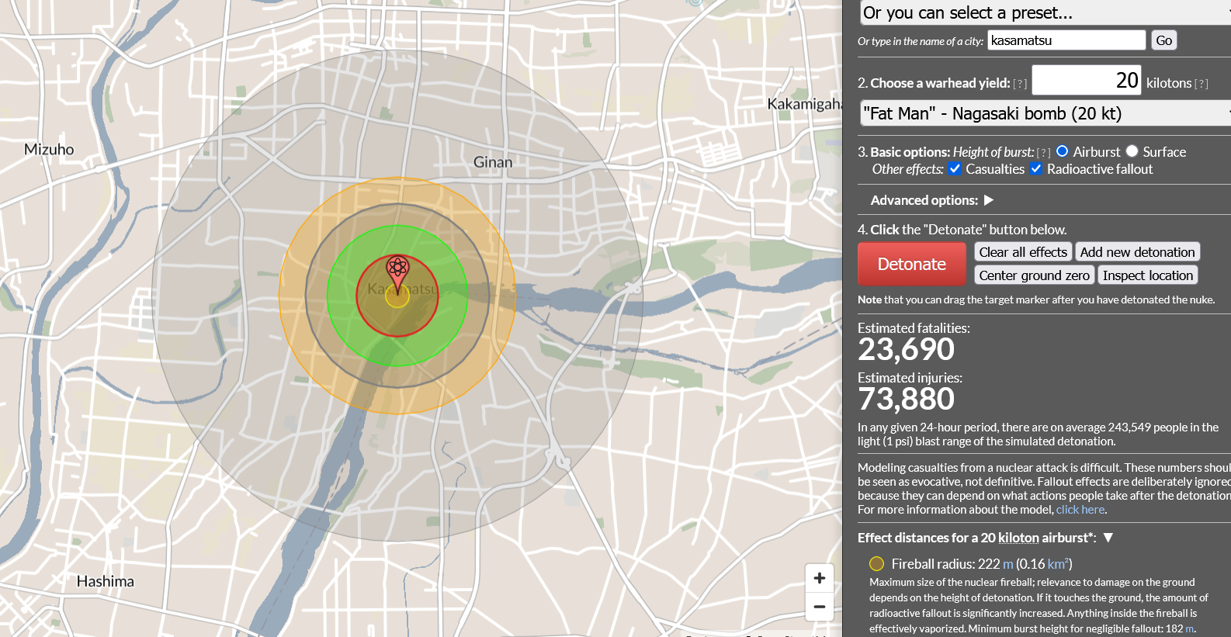Click the Ginan label on the map
Screen dimensions: 1231x637
(493, 162)
